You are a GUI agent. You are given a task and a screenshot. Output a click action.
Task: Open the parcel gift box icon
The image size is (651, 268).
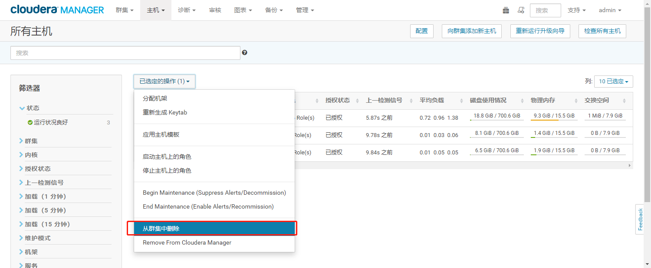[x=506, y=10]
